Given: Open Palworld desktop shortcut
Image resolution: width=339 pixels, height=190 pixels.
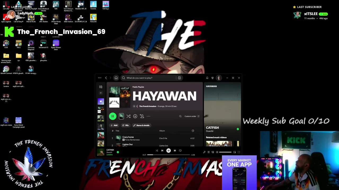Looking at the screenshot, I should [x=93, y=18].
